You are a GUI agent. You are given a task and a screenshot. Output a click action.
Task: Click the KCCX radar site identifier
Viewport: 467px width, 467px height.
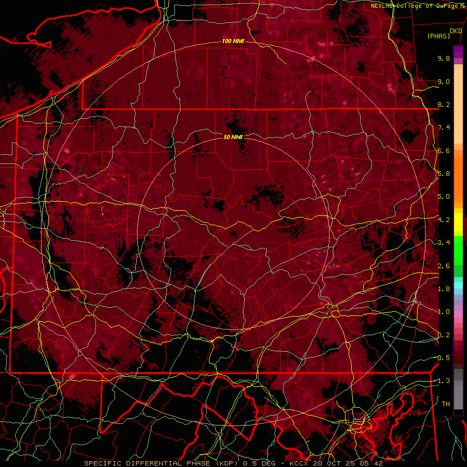click(299, 463)
